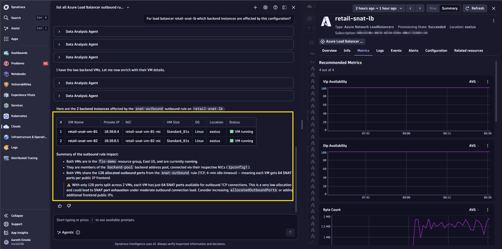
Task: Switch to the Overview tab
Action: (x=329, y=51)
